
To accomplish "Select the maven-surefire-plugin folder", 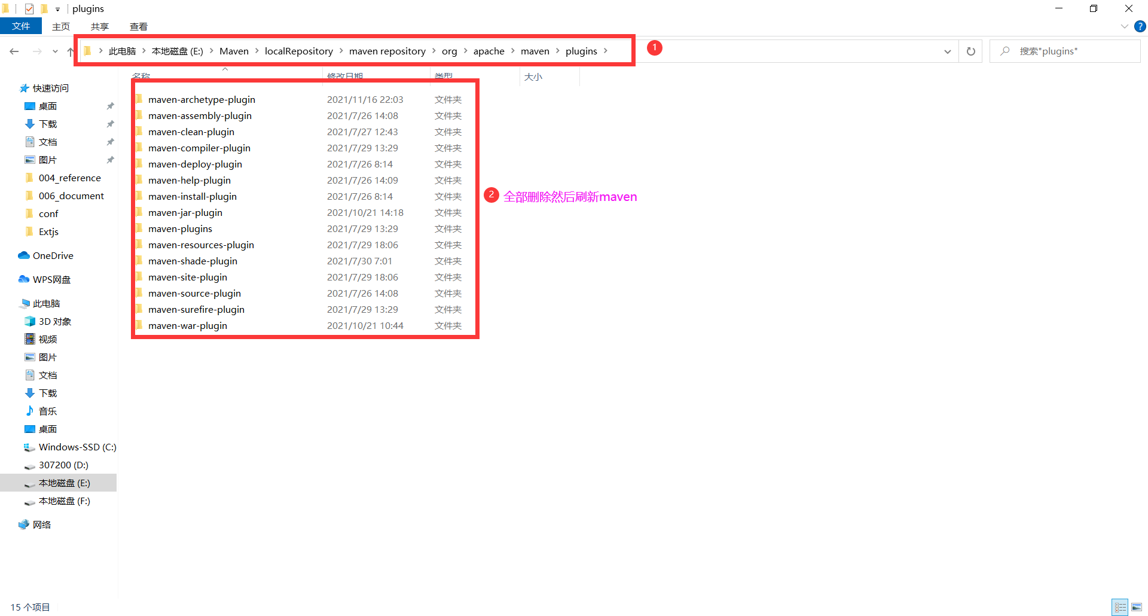I will click(x=196, y=309).
